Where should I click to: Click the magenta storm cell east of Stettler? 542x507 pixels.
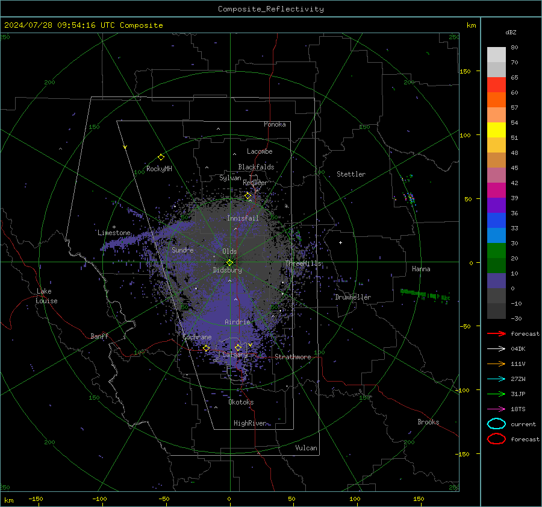410,198
